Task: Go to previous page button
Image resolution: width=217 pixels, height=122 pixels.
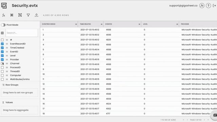Action: [x=187, y=120]
